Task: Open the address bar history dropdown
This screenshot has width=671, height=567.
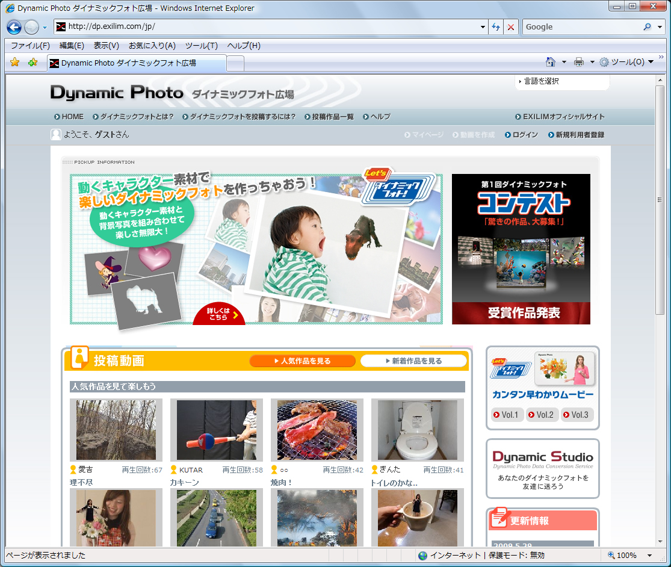Action: pos(481,27)
